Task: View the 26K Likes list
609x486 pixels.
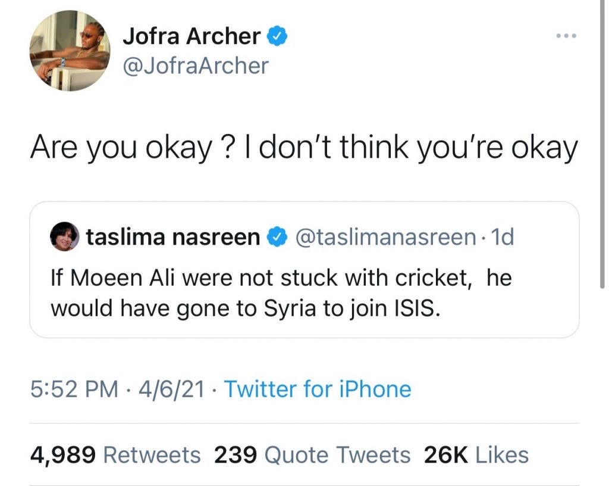Action: pyautogui.click(x=476, y=455)
